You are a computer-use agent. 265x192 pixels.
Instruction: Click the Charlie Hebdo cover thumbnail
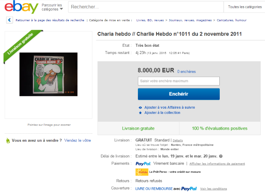(49, 74)
